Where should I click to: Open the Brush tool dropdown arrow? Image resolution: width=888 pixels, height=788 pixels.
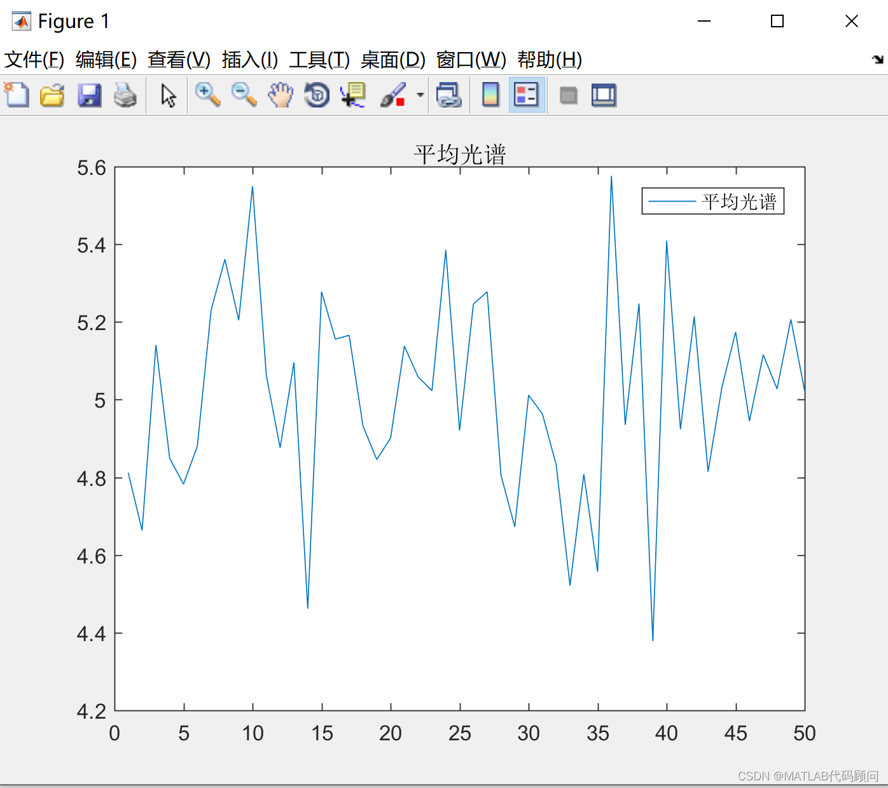[x=419, y=95]
